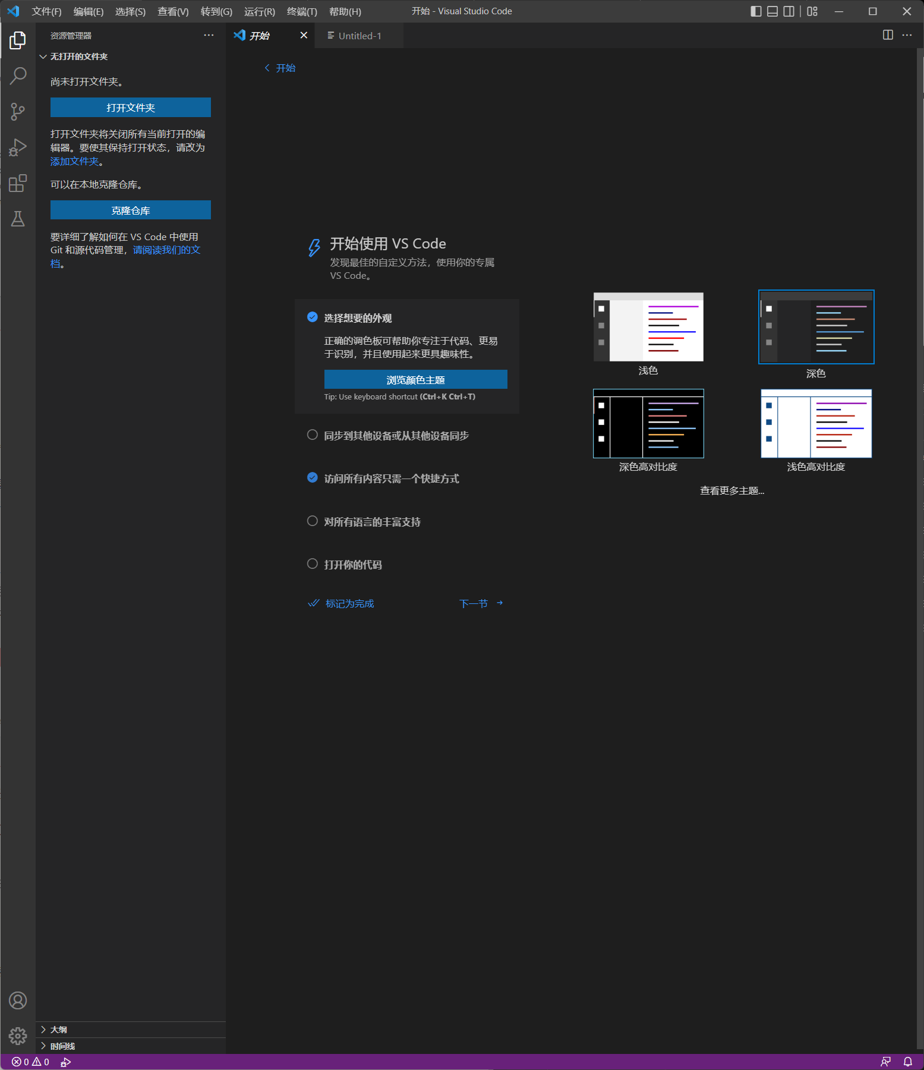The height and width of the screenshot is (1070, 924).
Task: Click the 浏览颜色主题 button
Action: point(416,380)
